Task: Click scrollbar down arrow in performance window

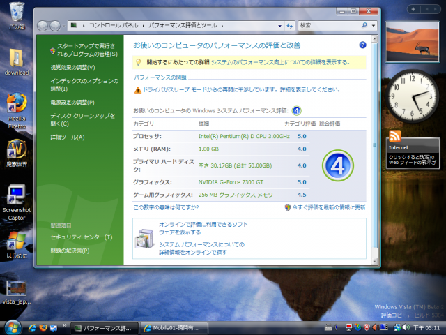Action: [374, 261]
